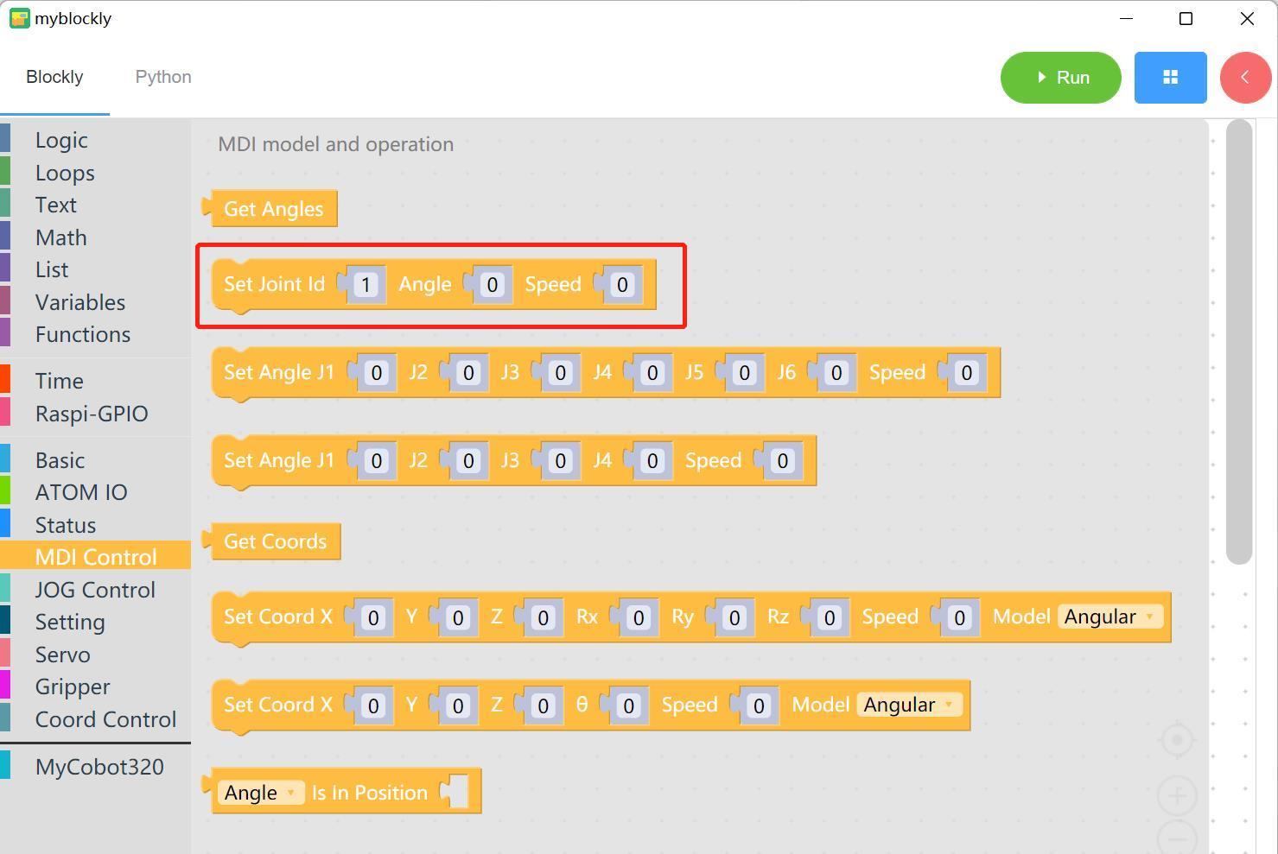The image size is (1278, 854).
Task: Select the MyCobot320 category
Action: coord(99,767)
